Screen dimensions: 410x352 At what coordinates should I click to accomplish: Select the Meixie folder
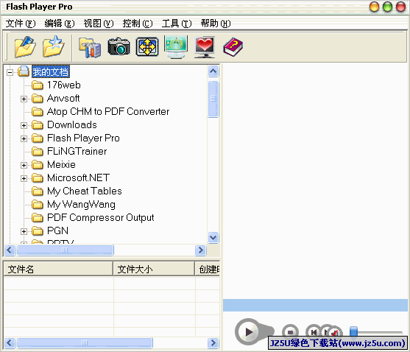(61, 164)
